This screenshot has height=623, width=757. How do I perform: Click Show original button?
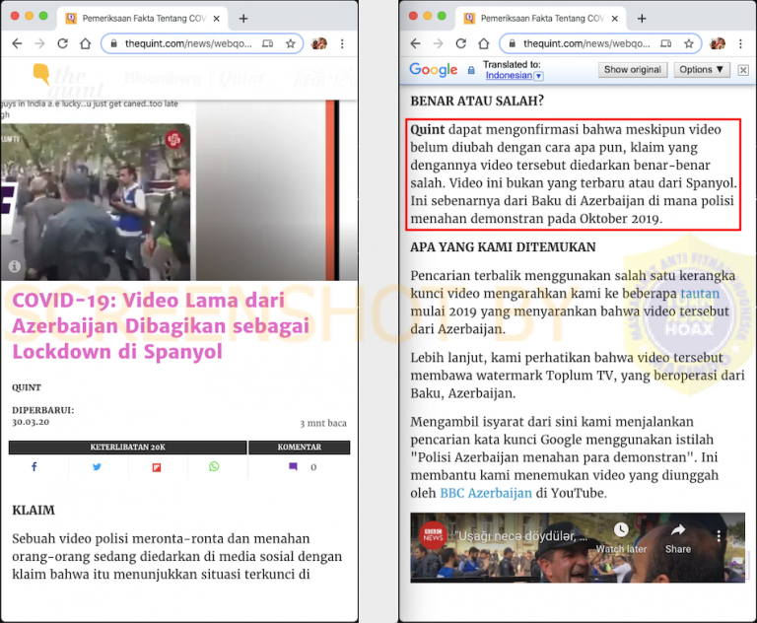point(633,70)
